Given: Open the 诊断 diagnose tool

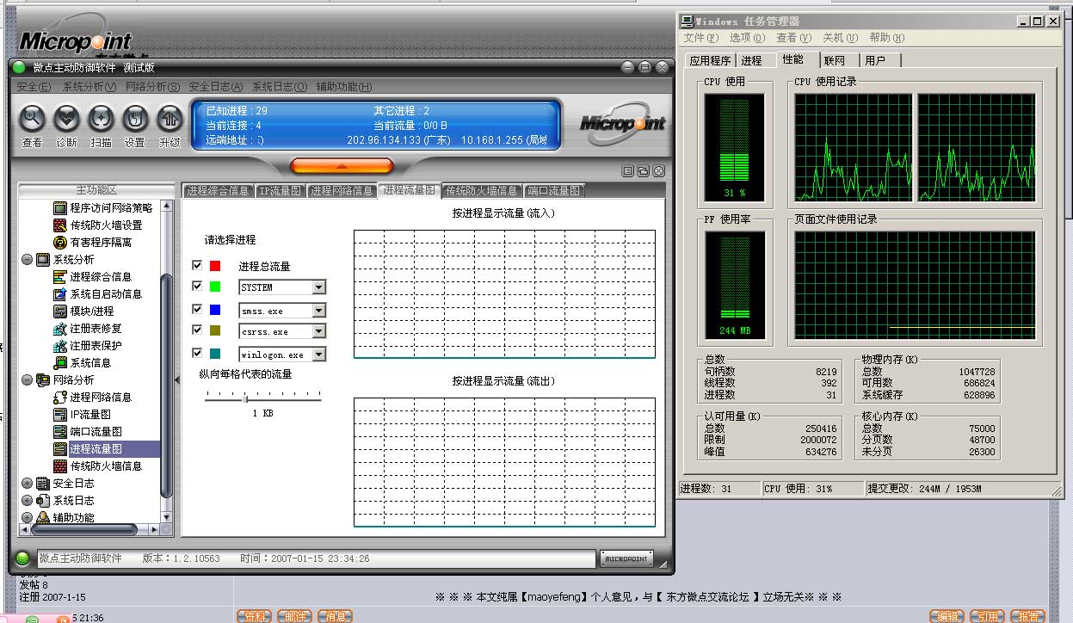Looking at the screenshot, I should pyautogui.click(x=66, y=118).
